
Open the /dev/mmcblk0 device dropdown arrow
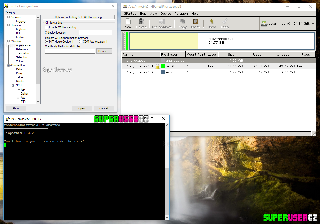(313, 24)
